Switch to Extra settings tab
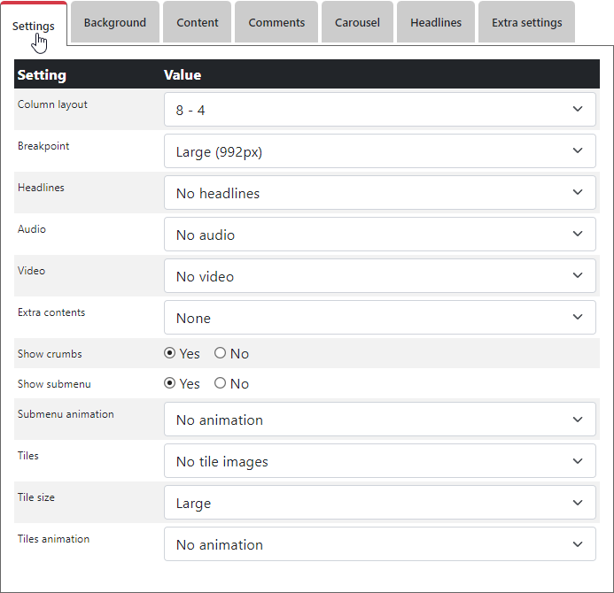614x593 pixels. [x=526, y=23]
